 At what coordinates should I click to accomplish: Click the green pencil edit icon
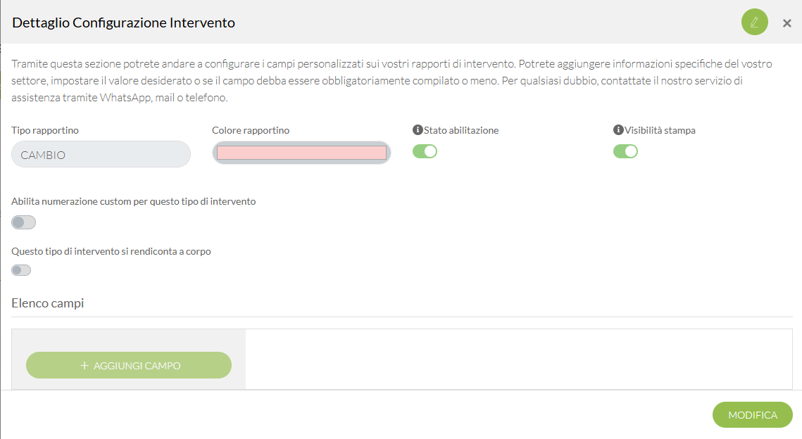click(x=754, y=22)
